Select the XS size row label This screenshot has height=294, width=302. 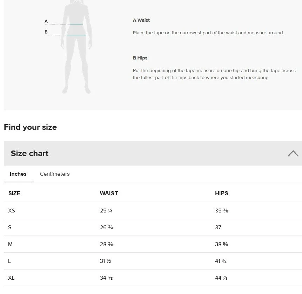12,211
